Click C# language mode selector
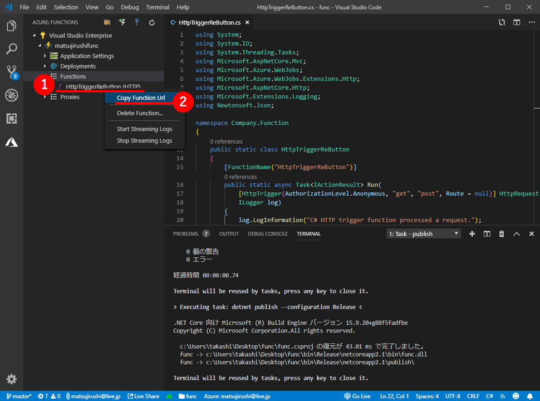The height and width of the screenshot is (401, 540). click(x=489, y=396)
